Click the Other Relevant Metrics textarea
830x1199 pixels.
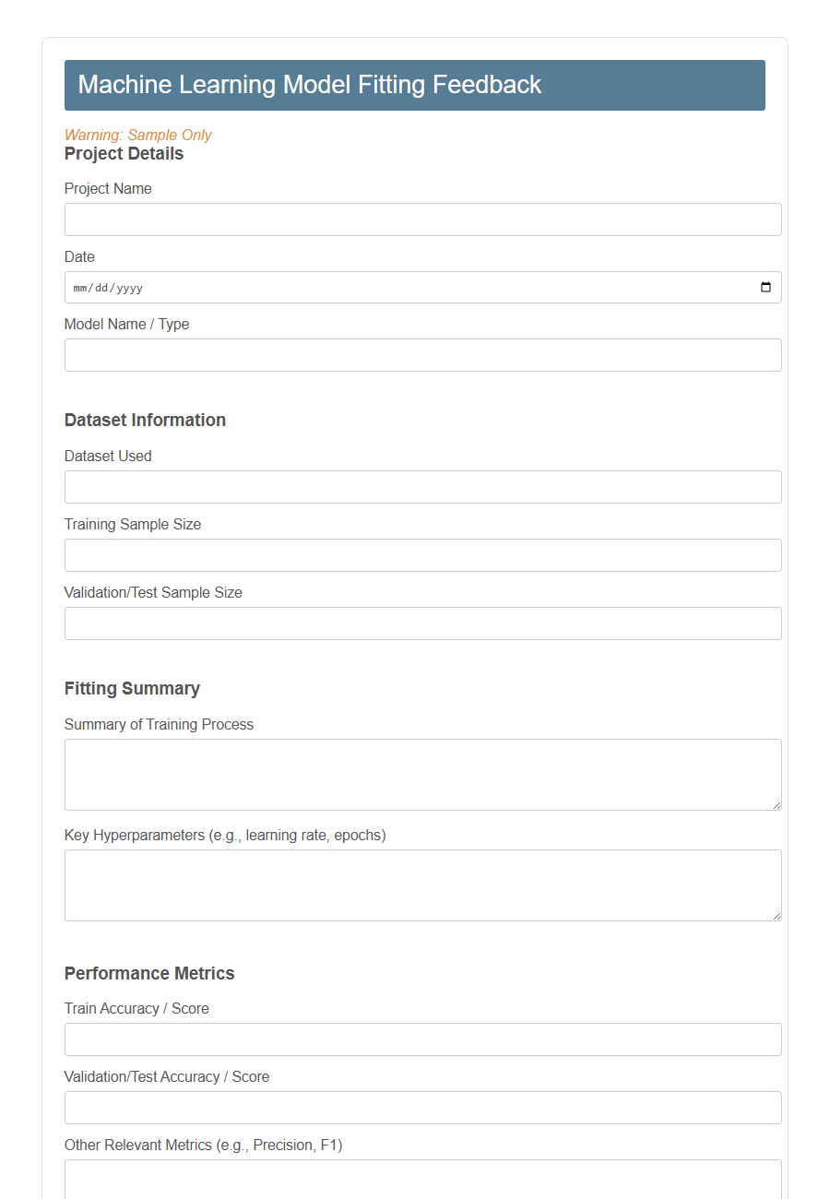(422, 1181)
